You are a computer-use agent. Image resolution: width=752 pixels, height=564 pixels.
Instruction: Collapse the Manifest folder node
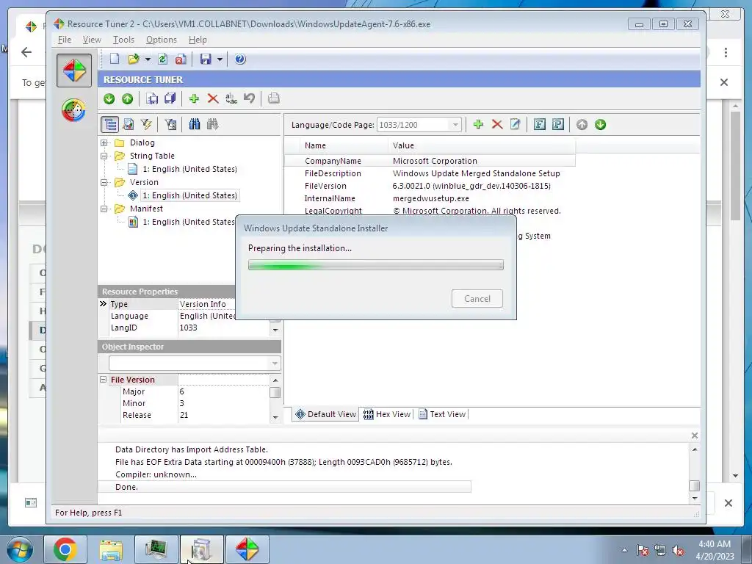click(x=104, y=209)
